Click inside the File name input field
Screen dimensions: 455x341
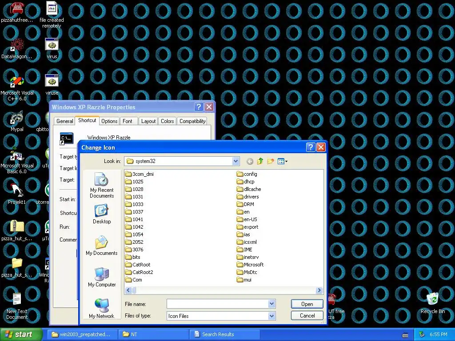click(x=218, y=304)
